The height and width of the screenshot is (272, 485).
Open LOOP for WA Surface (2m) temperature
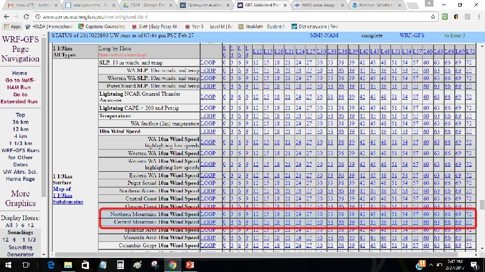[x=208, y=123]
